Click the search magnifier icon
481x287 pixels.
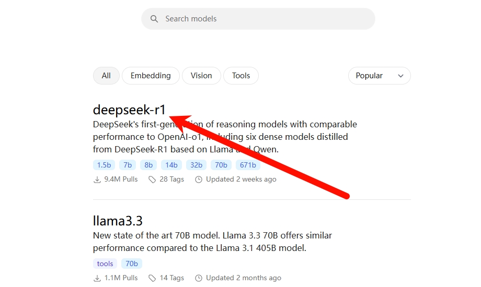click(x=154, y=19)
